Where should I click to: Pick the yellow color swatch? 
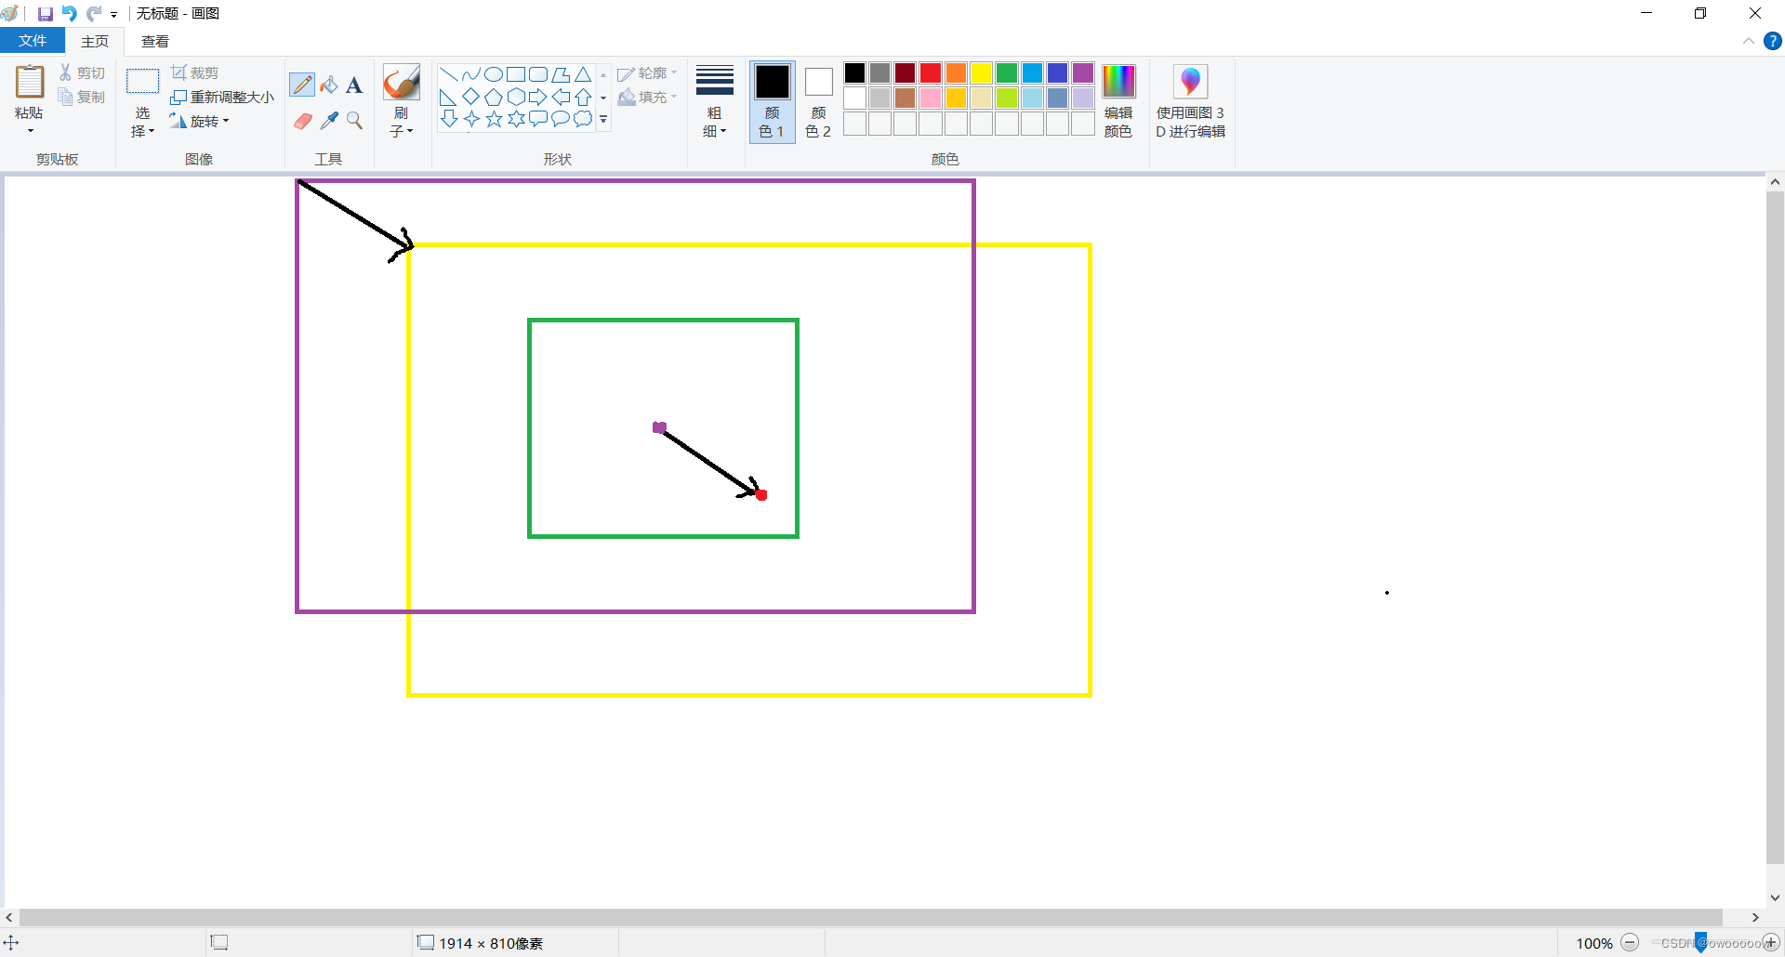point(981,72)
